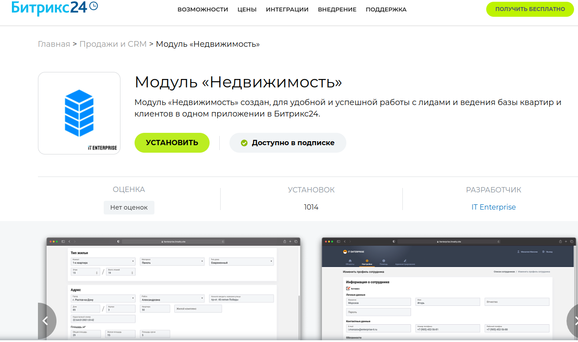Image resolution: width=578 pixels, height=342 pixels.
Task: Open the Внедрение menu item
Action: tap(337, 9)
